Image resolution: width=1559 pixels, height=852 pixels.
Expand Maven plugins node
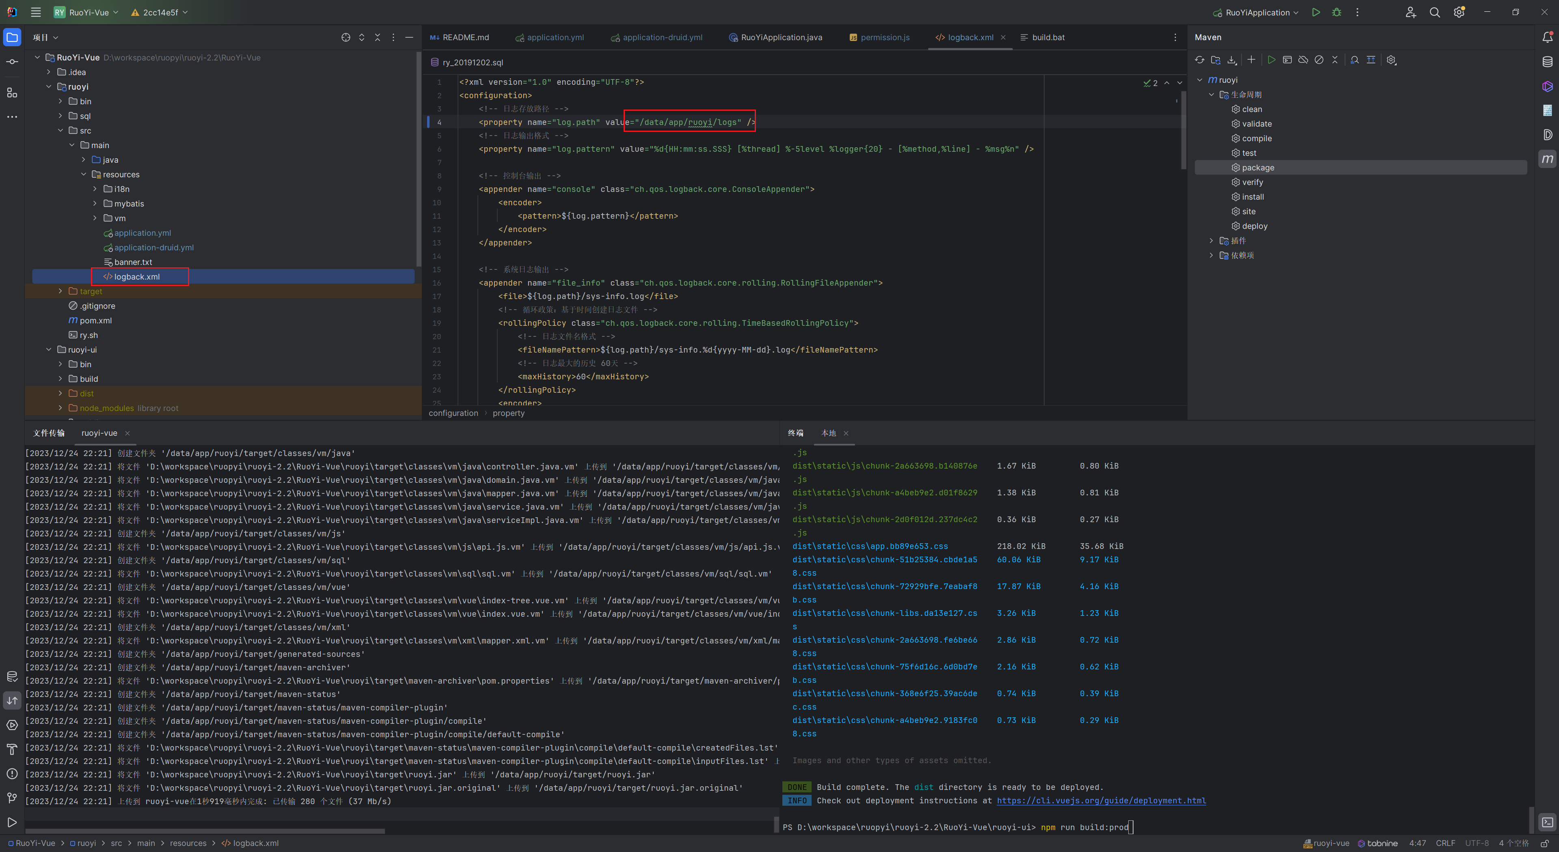pos(1211,241)
